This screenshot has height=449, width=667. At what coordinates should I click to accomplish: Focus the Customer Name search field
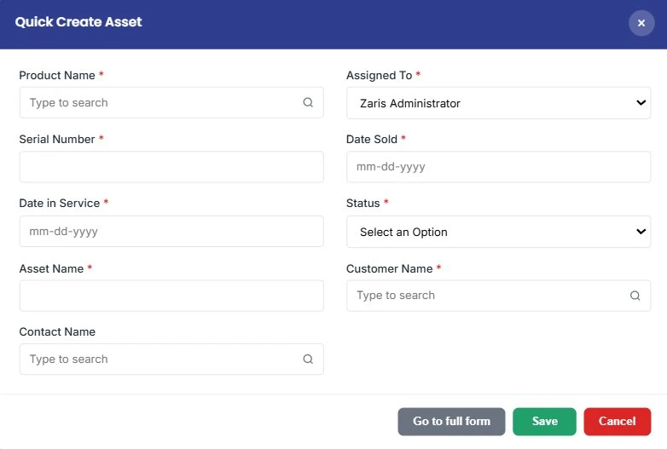[499, 296]
